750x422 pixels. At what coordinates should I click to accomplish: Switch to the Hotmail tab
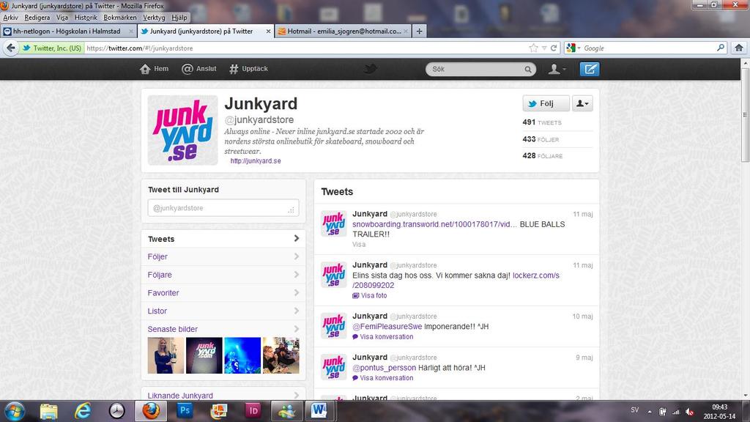tap(343, 31)
